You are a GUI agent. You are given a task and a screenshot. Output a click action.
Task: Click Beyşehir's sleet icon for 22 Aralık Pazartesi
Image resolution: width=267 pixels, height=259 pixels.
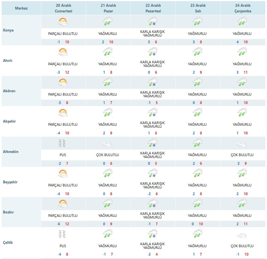pyautogui.click(x=152, y=173)
